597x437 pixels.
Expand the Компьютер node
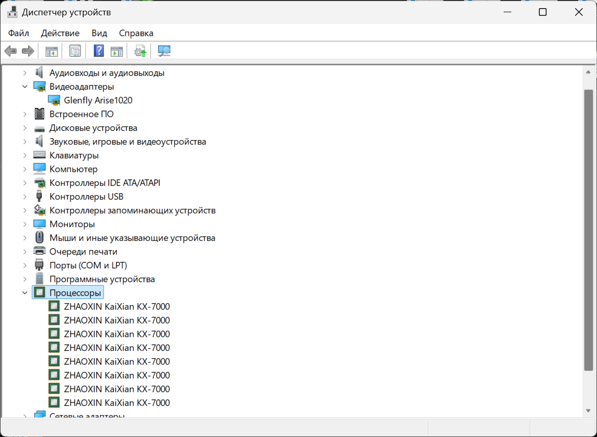25,169
